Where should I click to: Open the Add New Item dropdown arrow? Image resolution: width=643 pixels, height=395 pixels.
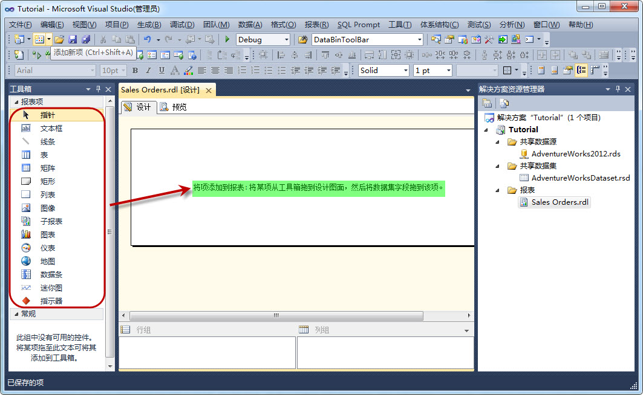[x=49, y=39]
